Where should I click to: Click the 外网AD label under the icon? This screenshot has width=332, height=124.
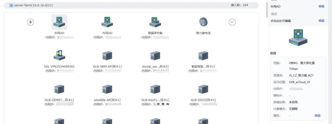59,33
